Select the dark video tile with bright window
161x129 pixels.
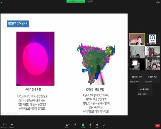[137, 64]
